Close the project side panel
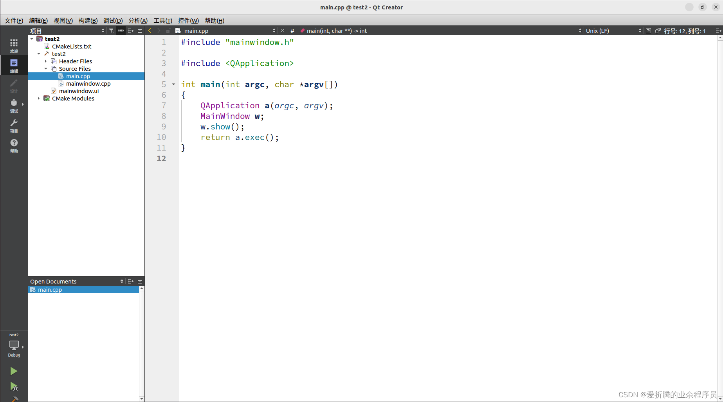 [x=140, y=31]
